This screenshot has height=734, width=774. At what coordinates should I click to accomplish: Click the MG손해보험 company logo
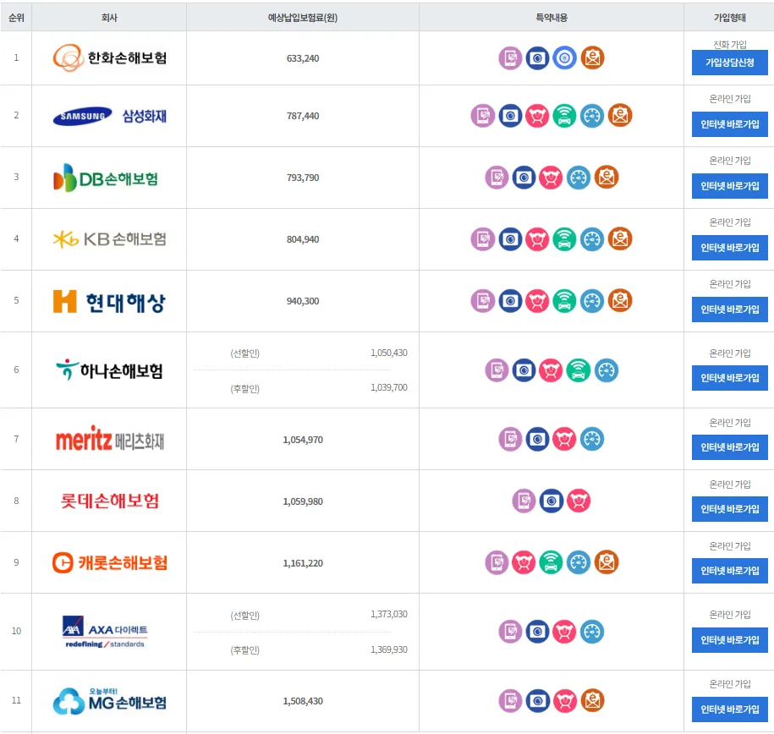[110, 701]
